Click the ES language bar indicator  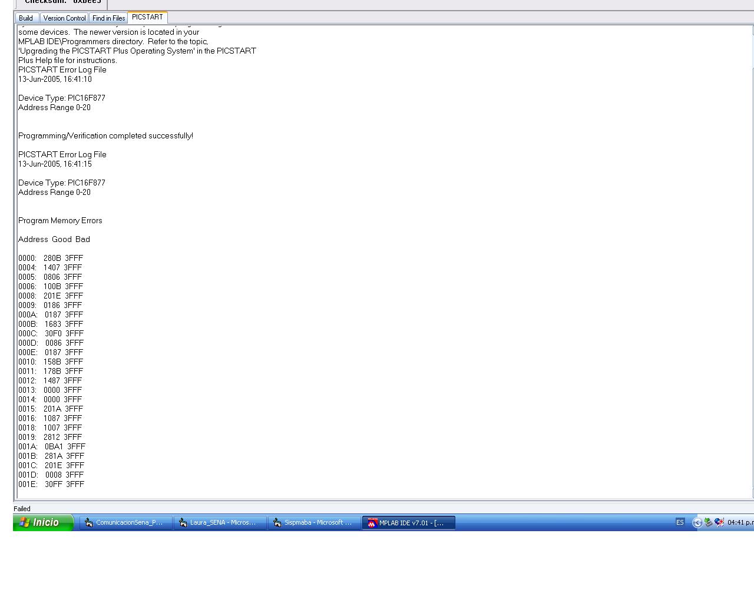680,522
